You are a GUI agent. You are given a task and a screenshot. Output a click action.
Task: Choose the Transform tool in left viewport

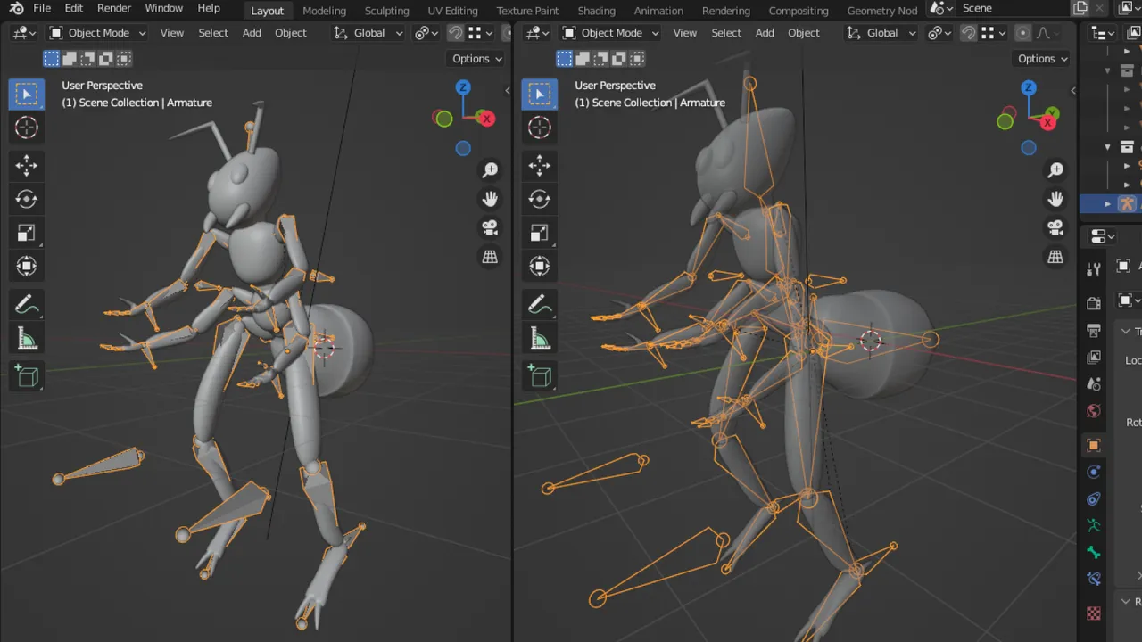point(27,266)
